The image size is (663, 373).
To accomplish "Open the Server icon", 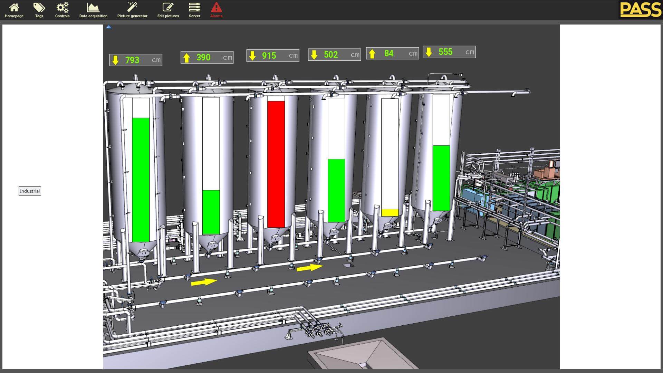I will pos(194,7).
